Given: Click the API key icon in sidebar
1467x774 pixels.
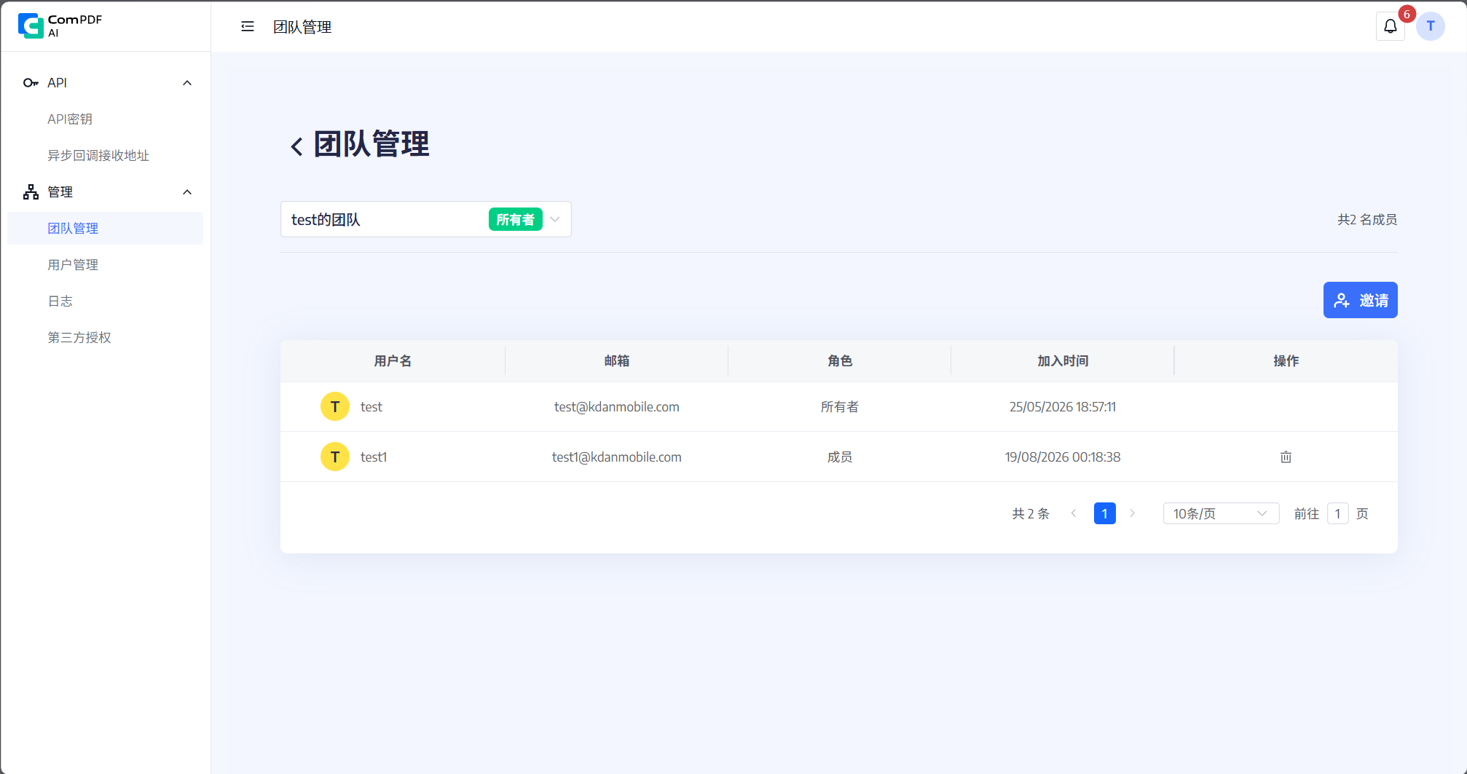Looking at the screenshot, I should tap(31, 83).
